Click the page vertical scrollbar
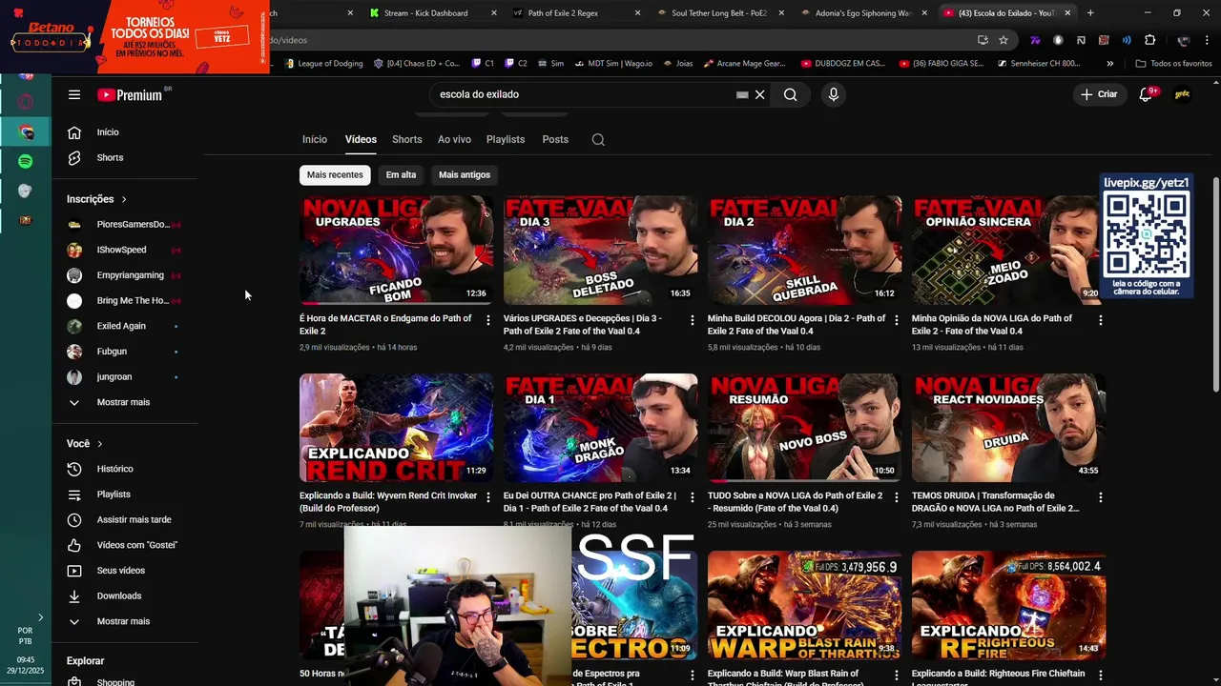 tap(1215, 284)
